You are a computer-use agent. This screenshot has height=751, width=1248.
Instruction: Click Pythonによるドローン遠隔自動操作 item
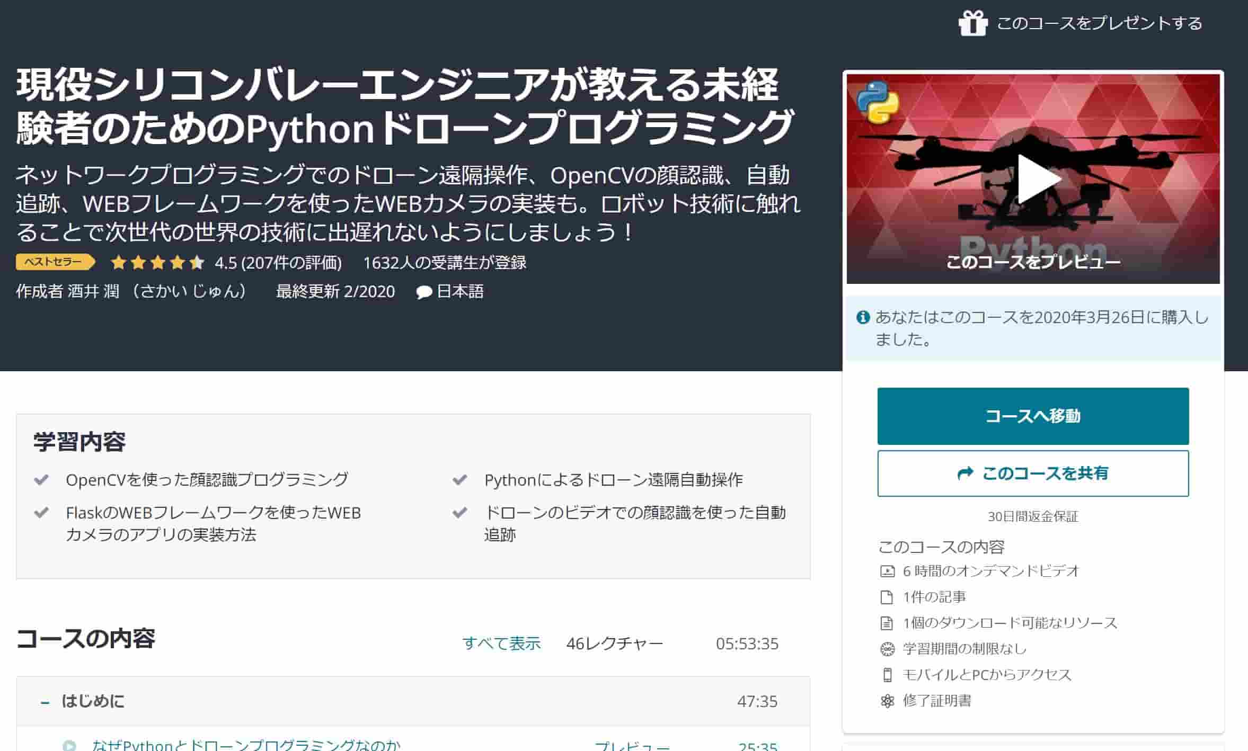point(614,480)
